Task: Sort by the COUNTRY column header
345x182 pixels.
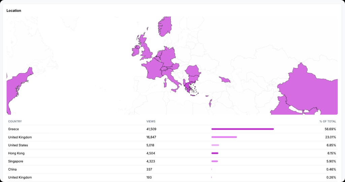Action: pos(15,121)
